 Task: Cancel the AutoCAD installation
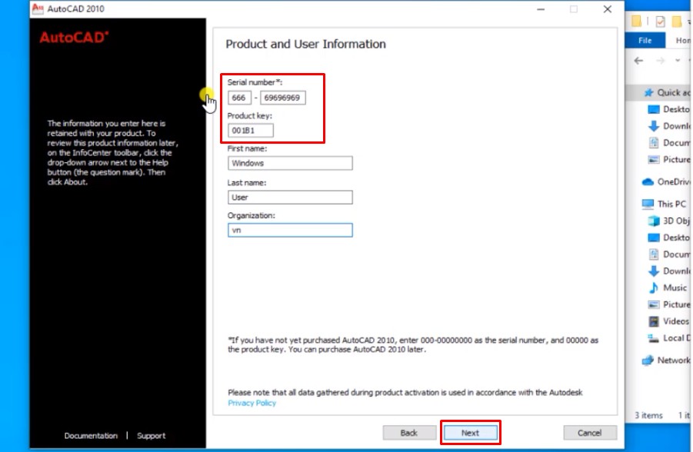point(590,433)
